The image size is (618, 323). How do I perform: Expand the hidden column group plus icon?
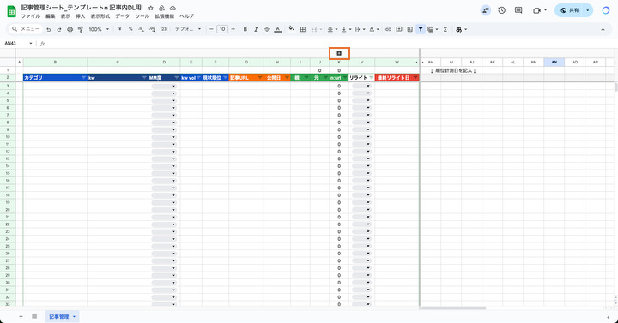pos(339,53)
